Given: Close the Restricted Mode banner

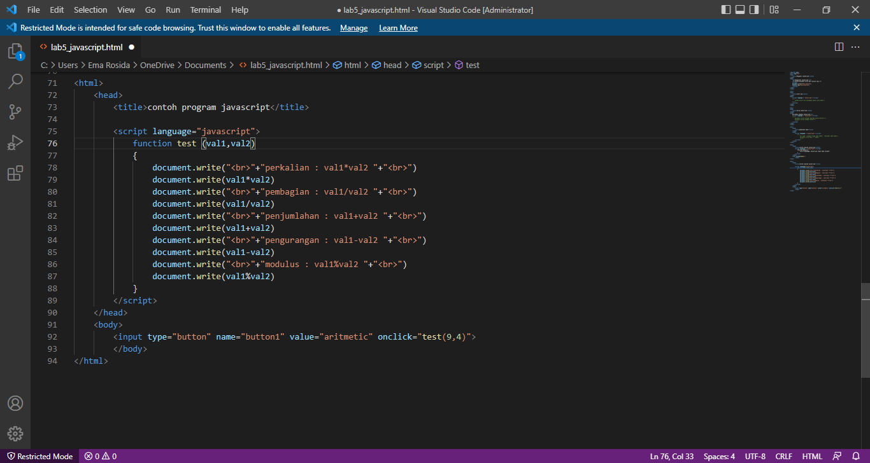Looking at the screenshot, I should [857, 27].
